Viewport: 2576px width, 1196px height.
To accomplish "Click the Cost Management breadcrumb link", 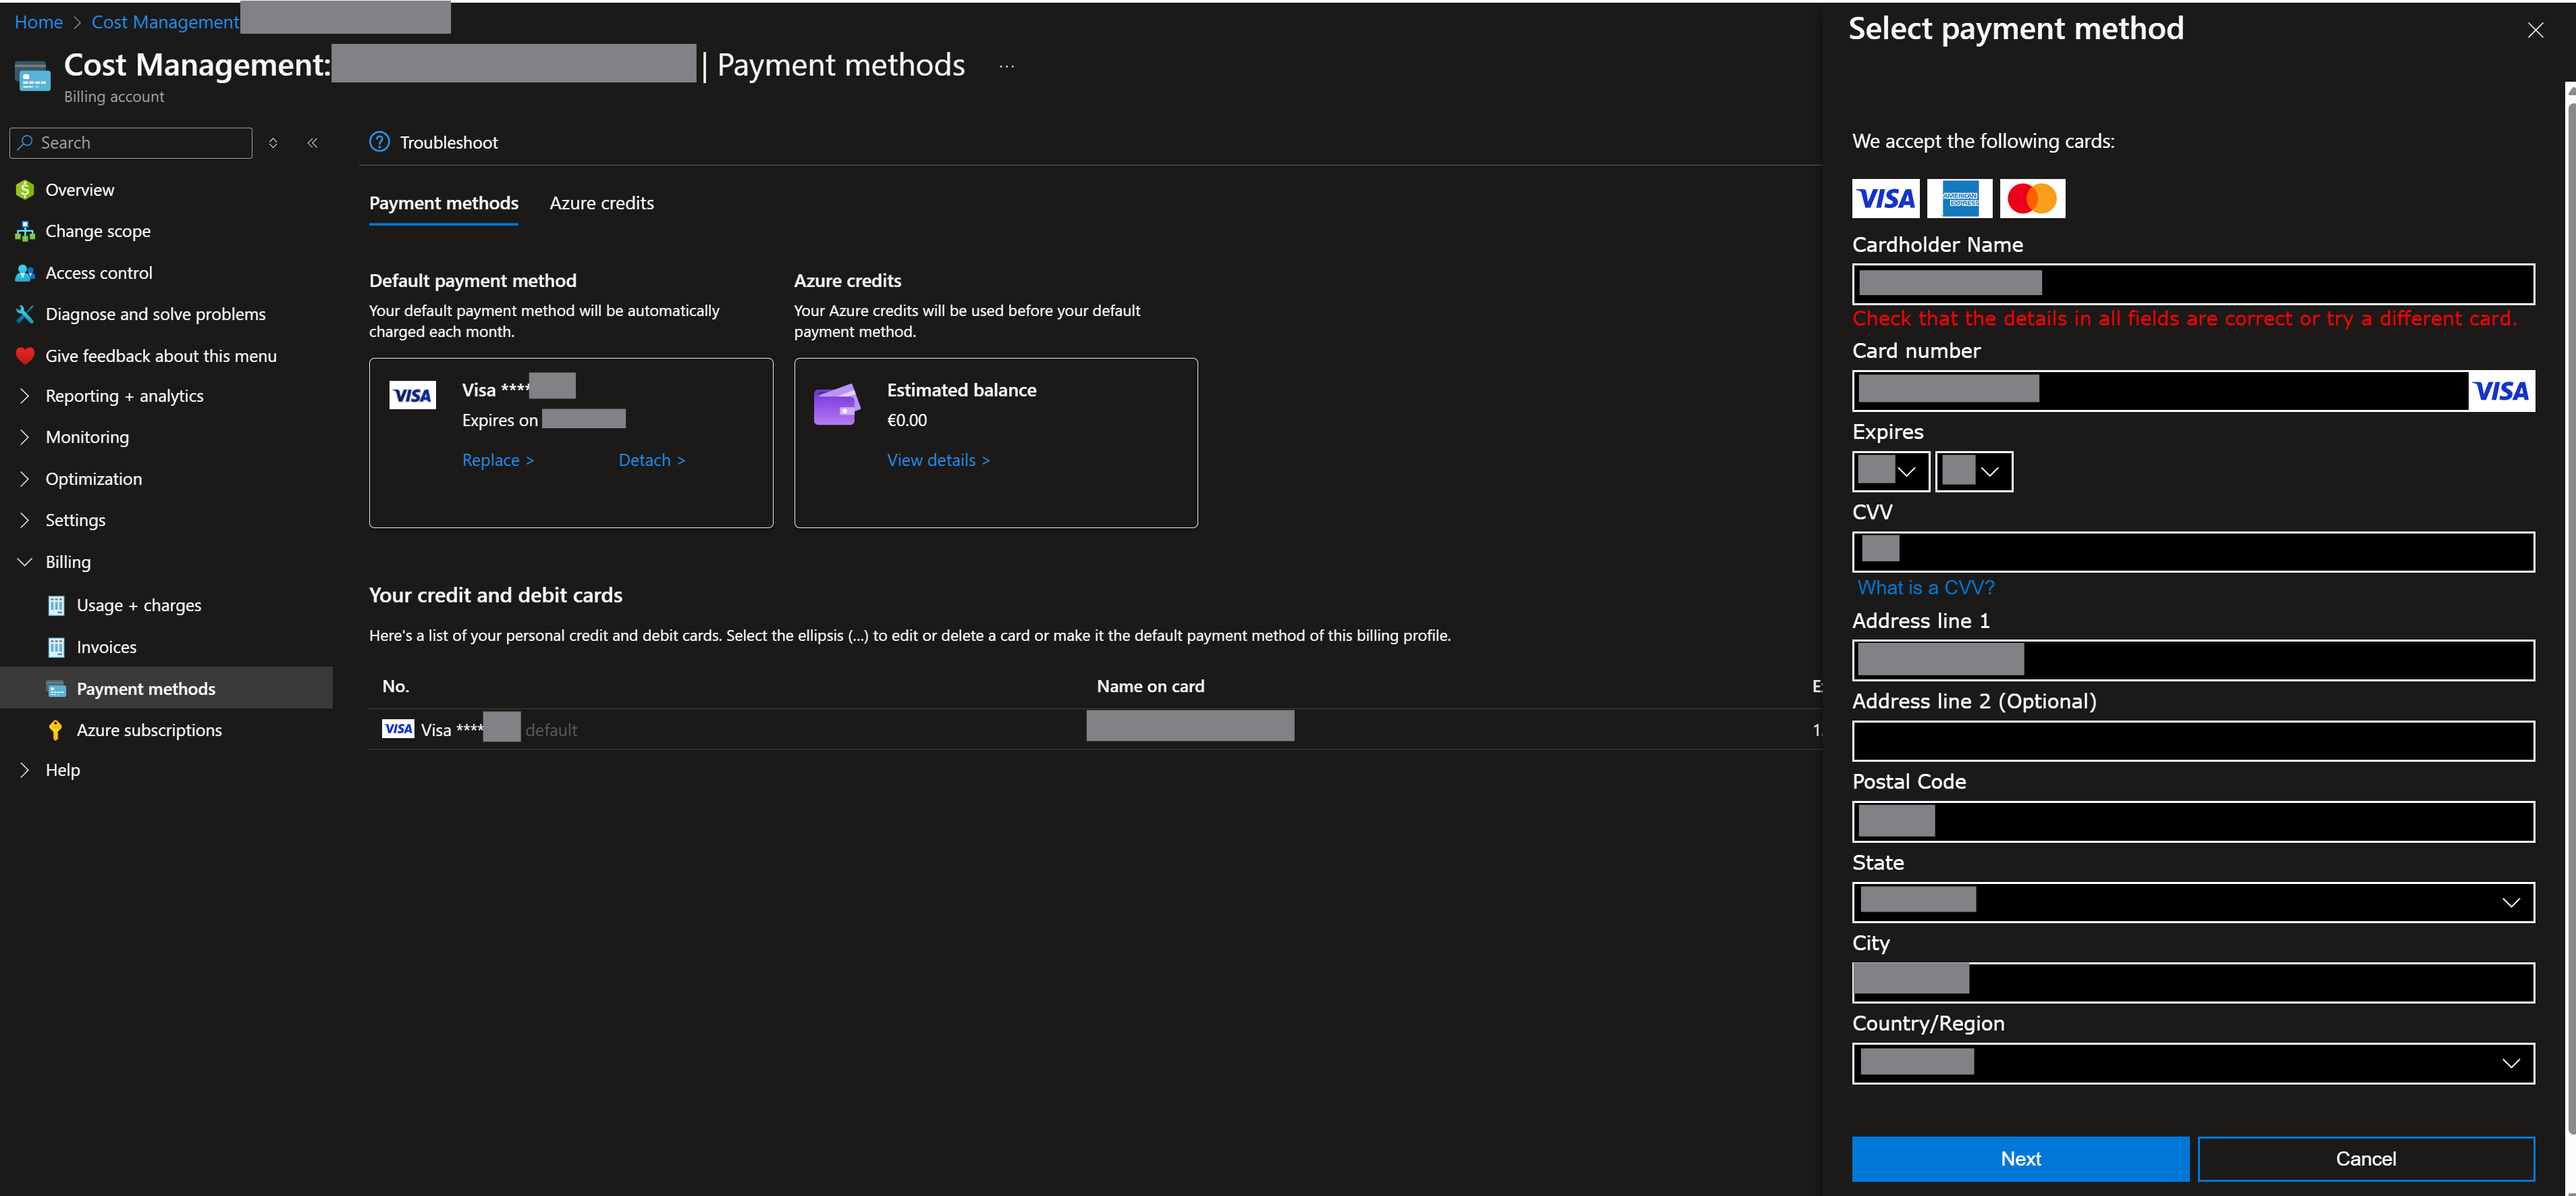I will pyautogui.click(x=166, y=22).
